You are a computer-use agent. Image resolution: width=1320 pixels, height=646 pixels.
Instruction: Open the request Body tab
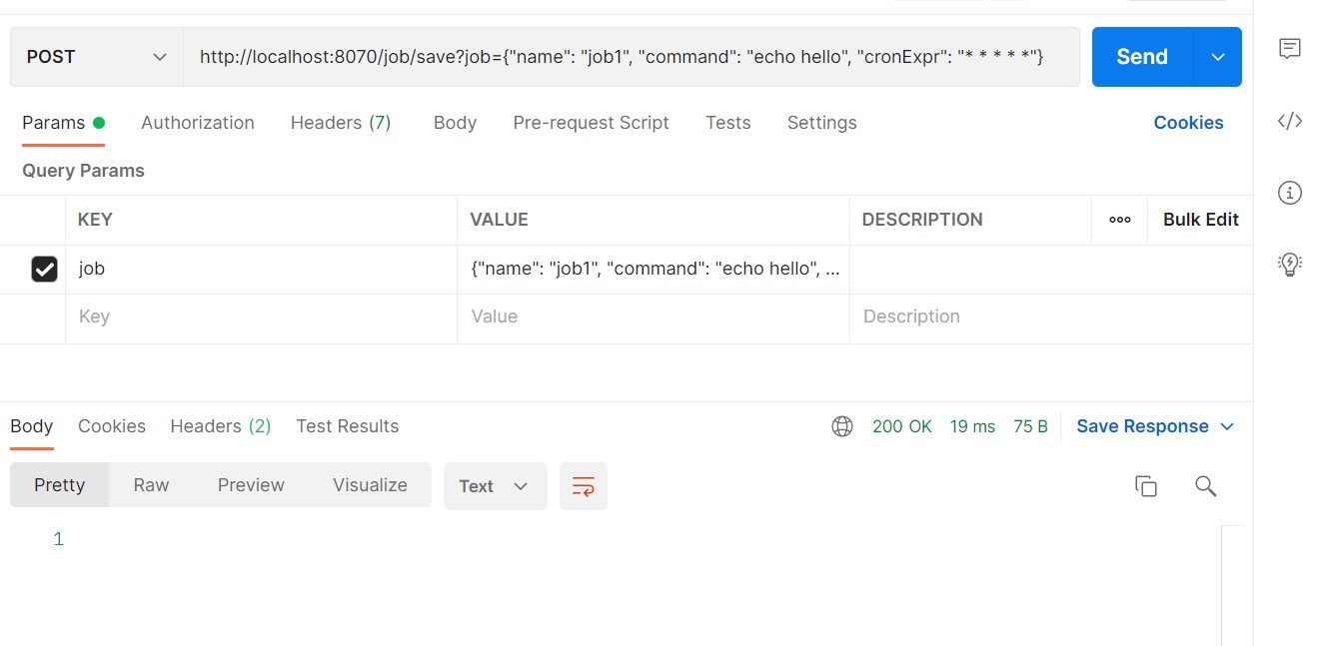click(455, 123)
